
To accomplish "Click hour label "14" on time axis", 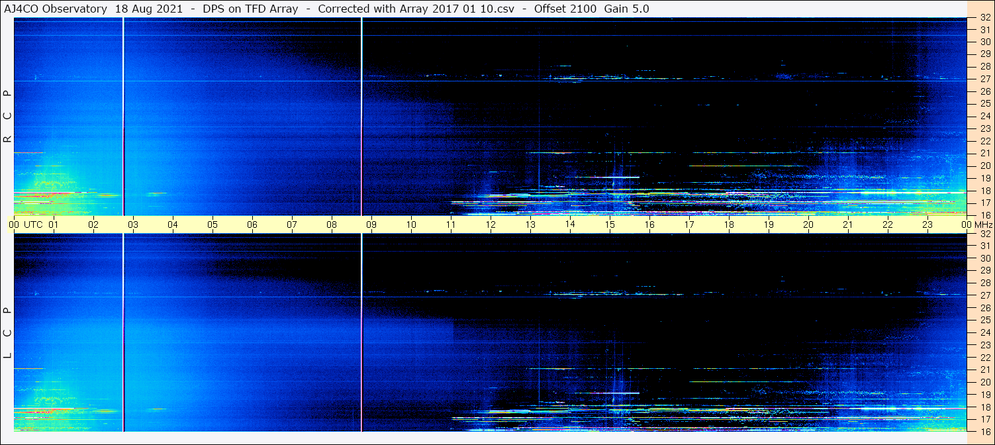I will click(x=570, y=224).
